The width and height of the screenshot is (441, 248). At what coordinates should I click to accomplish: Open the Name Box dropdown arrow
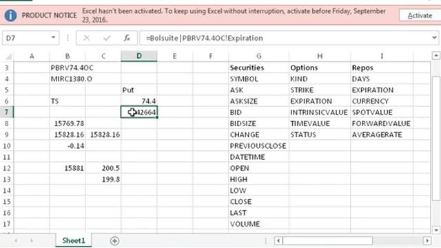(53, 38)
